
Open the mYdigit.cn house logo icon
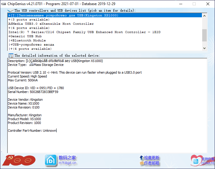click(51, 160)
